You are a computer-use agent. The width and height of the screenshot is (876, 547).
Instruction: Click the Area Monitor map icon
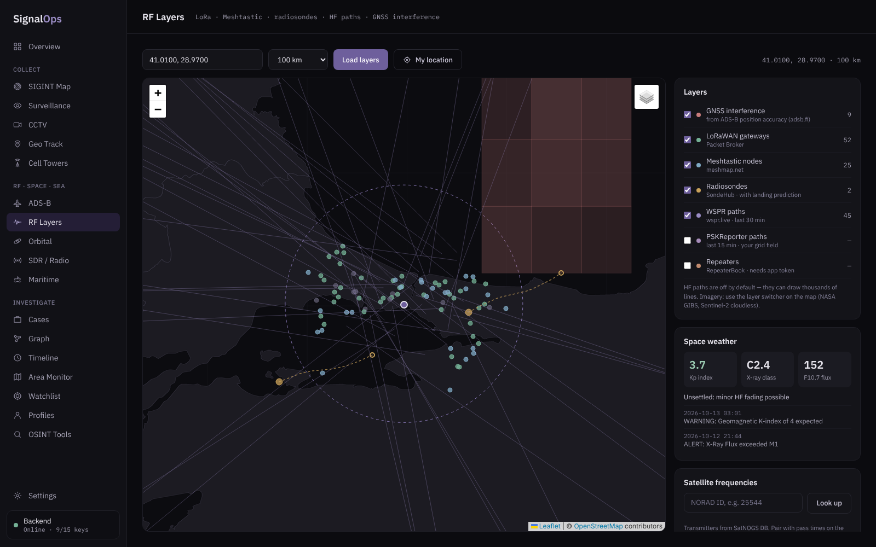tap(18, 377)
